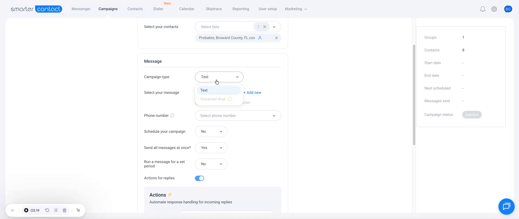The height and width of the screenshot is (219, 519).
Task: Click the lightning bolt beside Actions
Action: (x=170, y=195)
